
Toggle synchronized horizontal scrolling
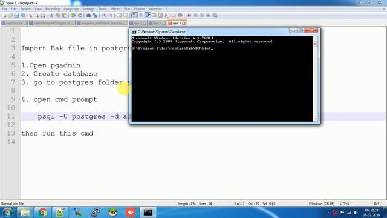[x=126, y=15]
